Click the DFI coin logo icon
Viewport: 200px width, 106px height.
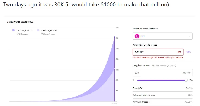[137, 36]
